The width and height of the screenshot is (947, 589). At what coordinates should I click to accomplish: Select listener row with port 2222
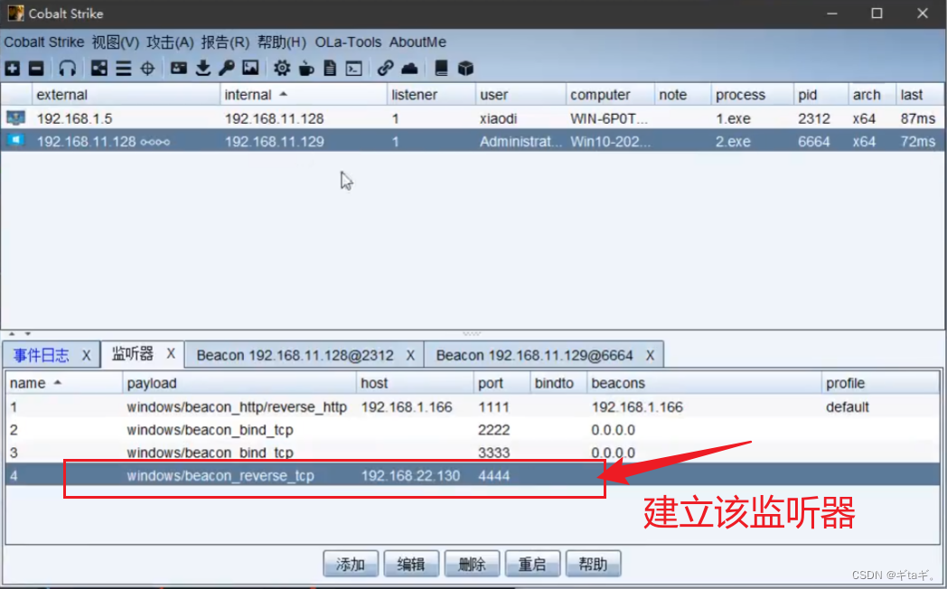coord(473,430)
